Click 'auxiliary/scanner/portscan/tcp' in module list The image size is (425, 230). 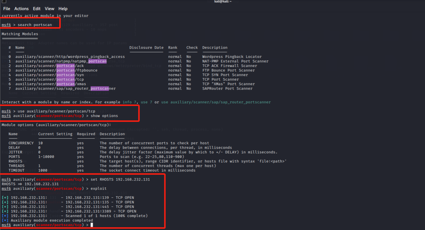(50, 79)
